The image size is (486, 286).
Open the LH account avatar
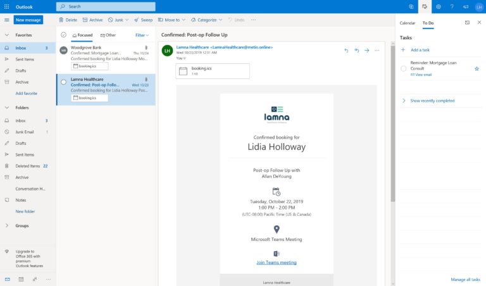click(x=479, y=7)
